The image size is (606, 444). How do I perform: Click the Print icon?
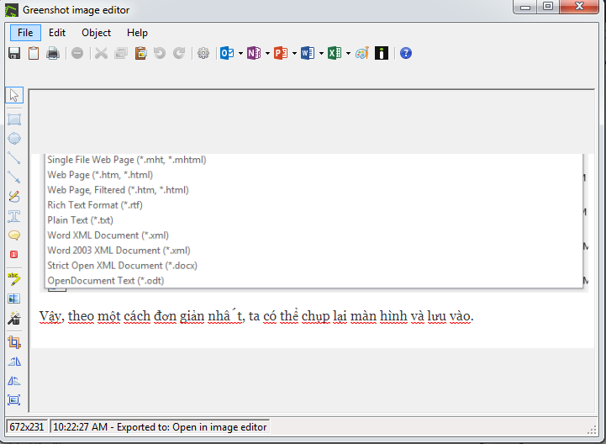click(53, 53)
